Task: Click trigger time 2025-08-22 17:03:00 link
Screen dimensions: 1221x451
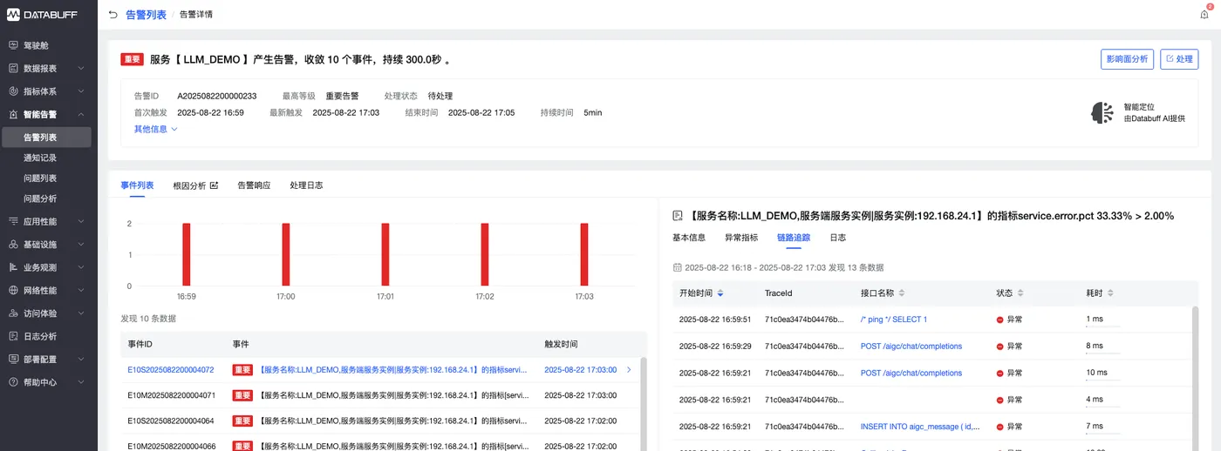Action: click(581, 369)
